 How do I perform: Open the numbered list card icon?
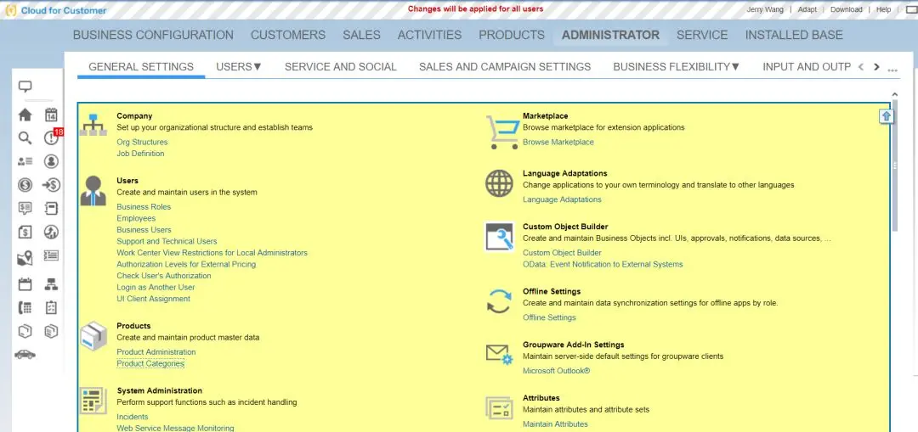(52, 255)
